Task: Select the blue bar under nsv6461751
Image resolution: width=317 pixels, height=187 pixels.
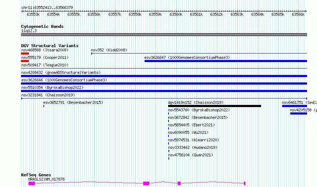Action: 295,106
